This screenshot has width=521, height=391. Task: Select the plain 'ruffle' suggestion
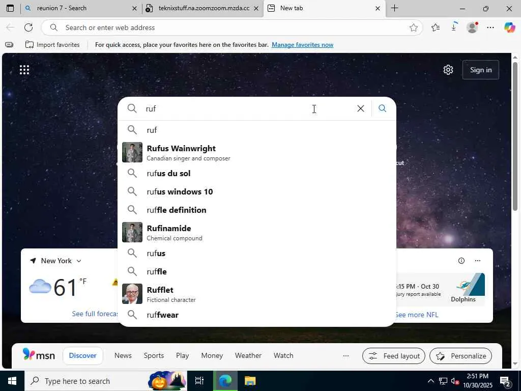tap(257, 272)
